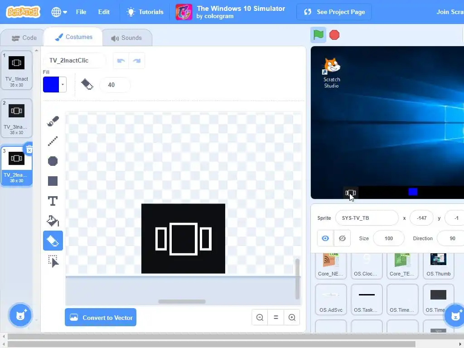Show the sprite with eye toggle

(325, 238)
